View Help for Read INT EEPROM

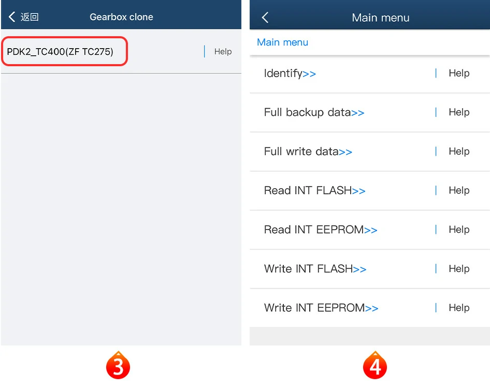[459, 230]
